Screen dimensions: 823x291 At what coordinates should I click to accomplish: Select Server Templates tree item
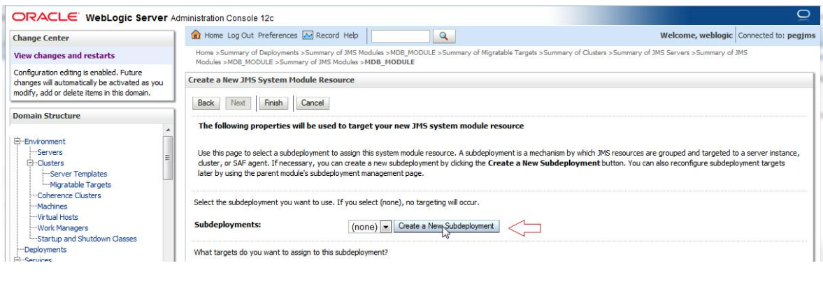[x=78, y=174]
